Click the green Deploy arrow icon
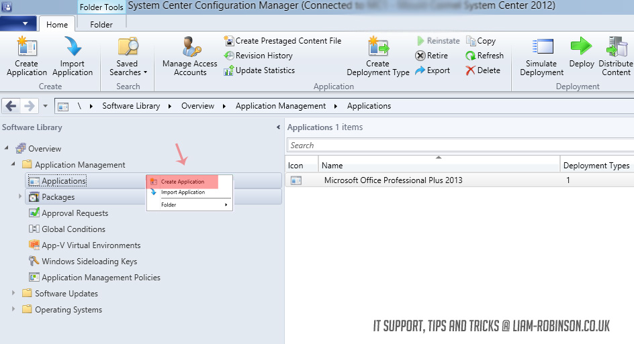634x344 pixels. pyautogui.click(x=582, y=46)
